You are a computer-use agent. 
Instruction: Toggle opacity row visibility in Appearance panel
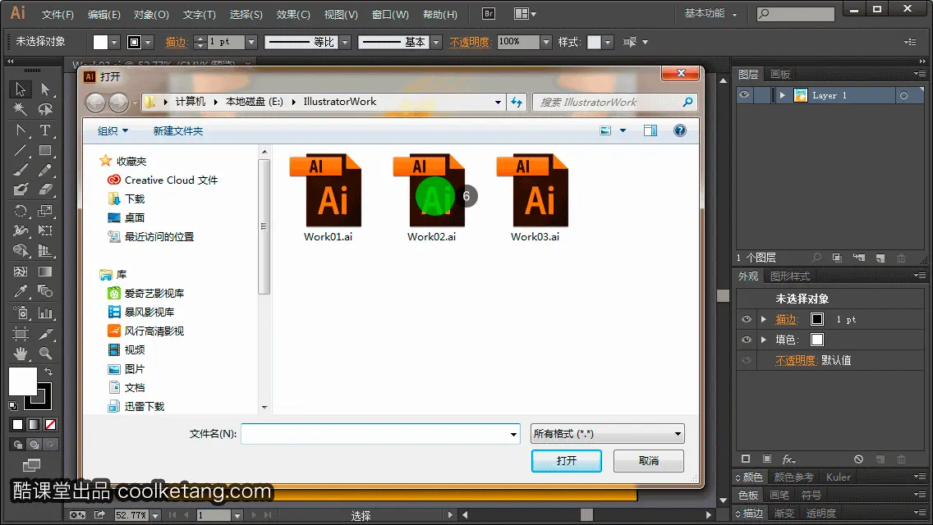click(747, 360)
